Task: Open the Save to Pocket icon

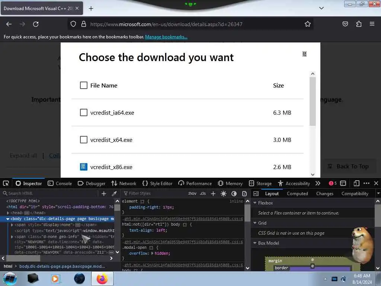Action: (345, 24)
